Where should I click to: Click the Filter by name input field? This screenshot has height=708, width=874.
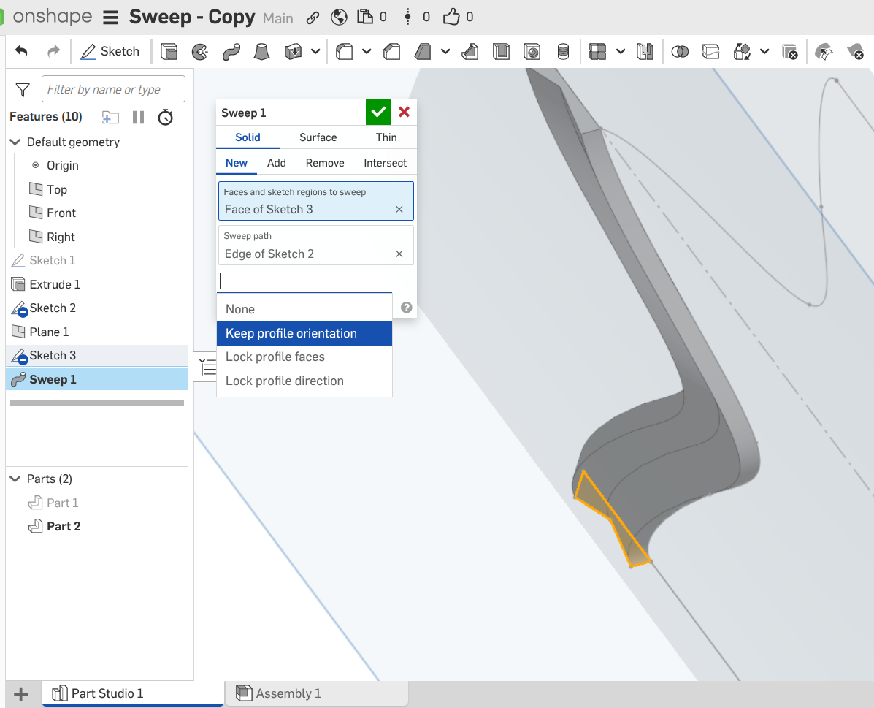click(x=113, y=89)
